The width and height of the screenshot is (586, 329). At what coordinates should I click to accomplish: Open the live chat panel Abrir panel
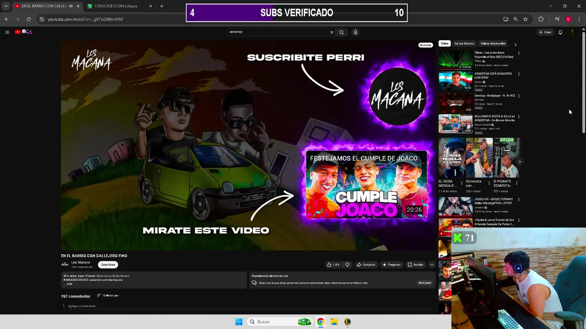(x=424, y=283)
